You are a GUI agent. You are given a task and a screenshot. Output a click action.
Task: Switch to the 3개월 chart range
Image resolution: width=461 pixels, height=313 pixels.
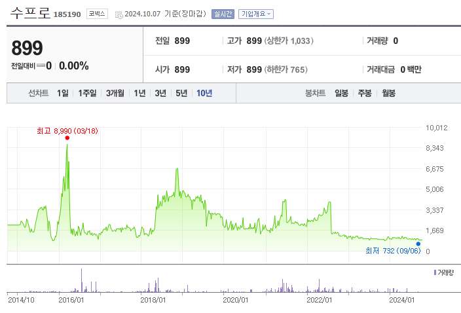[x=115, y=93]
